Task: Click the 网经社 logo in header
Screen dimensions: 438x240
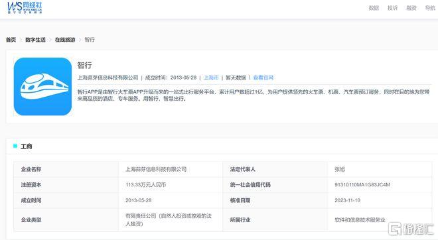Action: [25, 8]
